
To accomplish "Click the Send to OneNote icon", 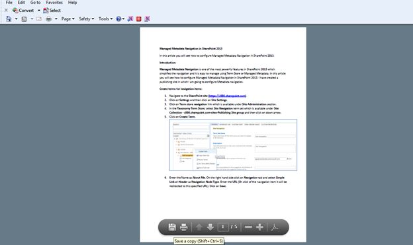I will click(x=130, y=19).
